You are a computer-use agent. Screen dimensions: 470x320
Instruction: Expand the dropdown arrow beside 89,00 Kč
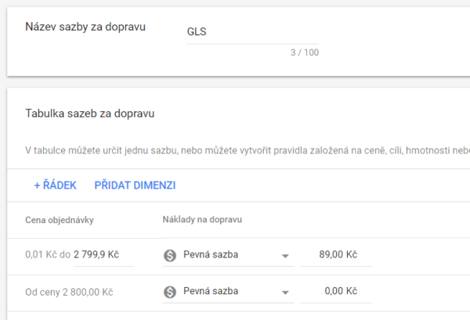pos(285,255)
